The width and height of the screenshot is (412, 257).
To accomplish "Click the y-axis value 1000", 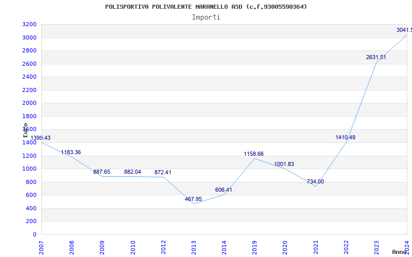I will click(x=29, y=169).
